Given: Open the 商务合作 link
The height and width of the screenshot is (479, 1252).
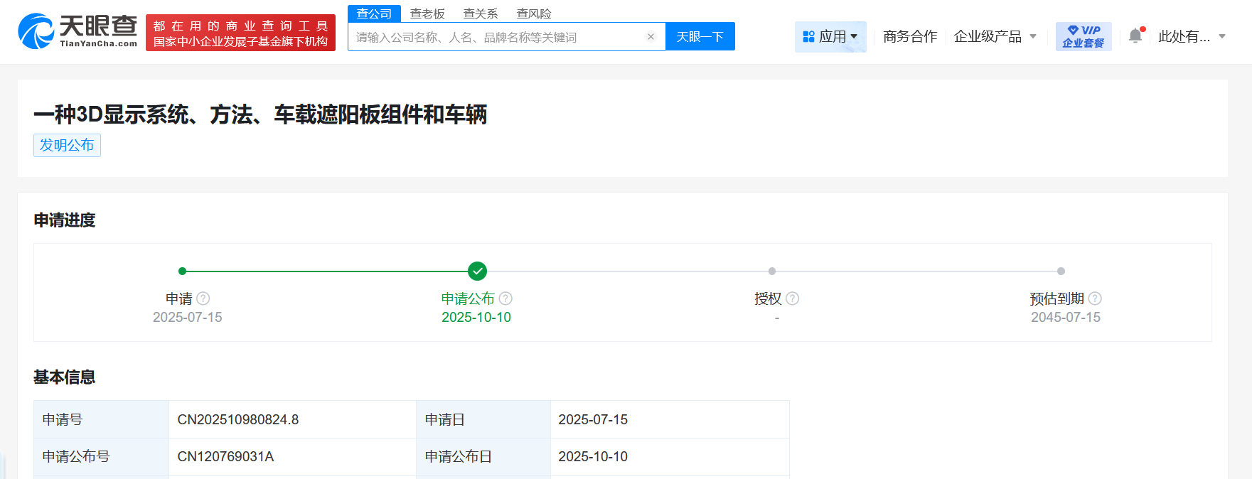Looking at the screenshot, I should [x=910, y=36].
